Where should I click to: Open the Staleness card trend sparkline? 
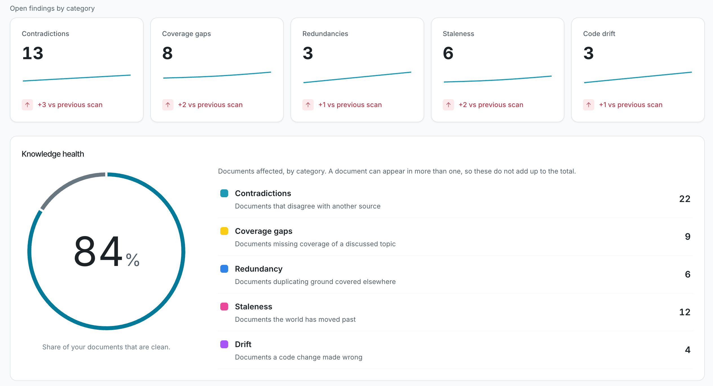point(498,79)
